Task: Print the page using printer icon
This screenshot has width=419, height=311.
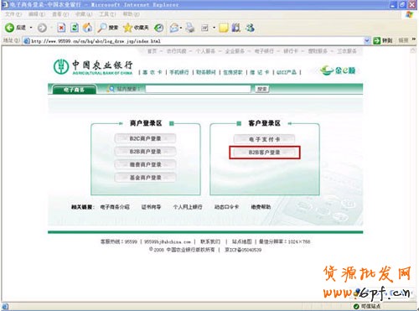Action: [190, 28]
